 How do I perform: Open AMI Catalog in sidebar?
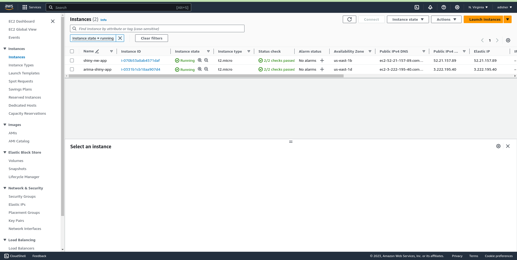tap(19, 141)
